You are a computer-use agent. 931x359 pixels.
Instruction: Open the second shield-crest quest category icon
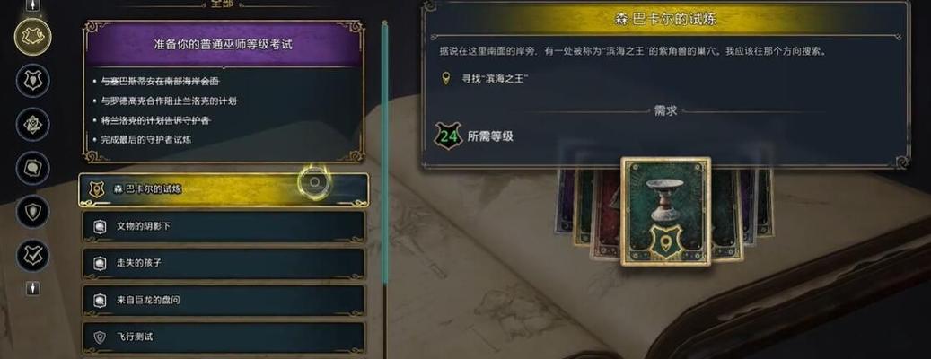32,80
